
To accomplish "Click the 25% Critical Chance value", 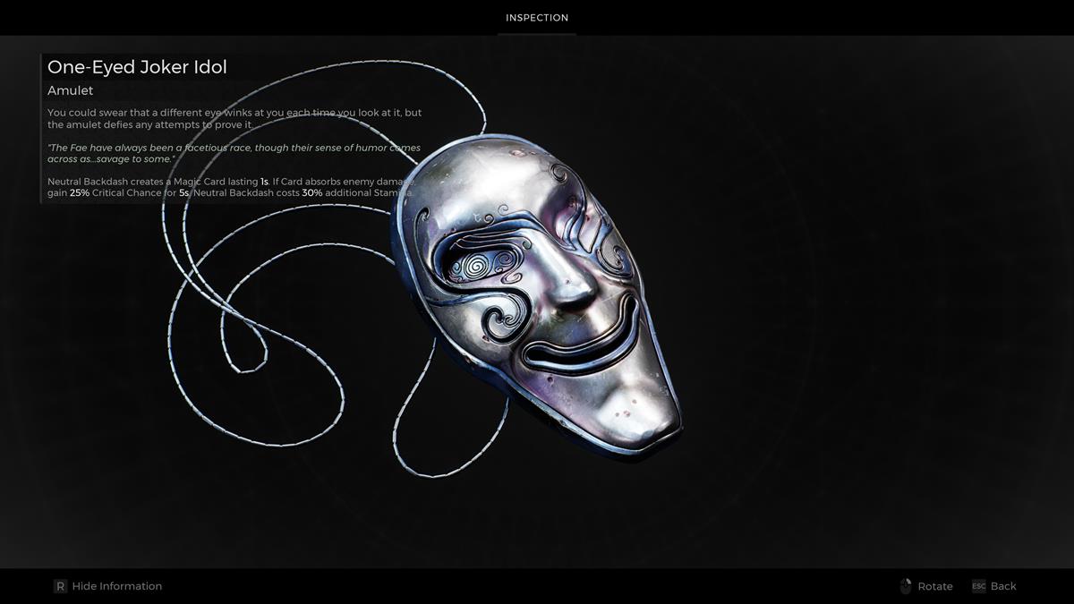I will [x=80, y=193].
